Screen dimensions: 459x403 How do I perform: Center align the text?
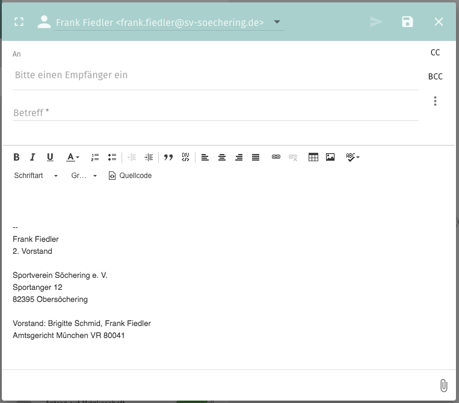222,157
